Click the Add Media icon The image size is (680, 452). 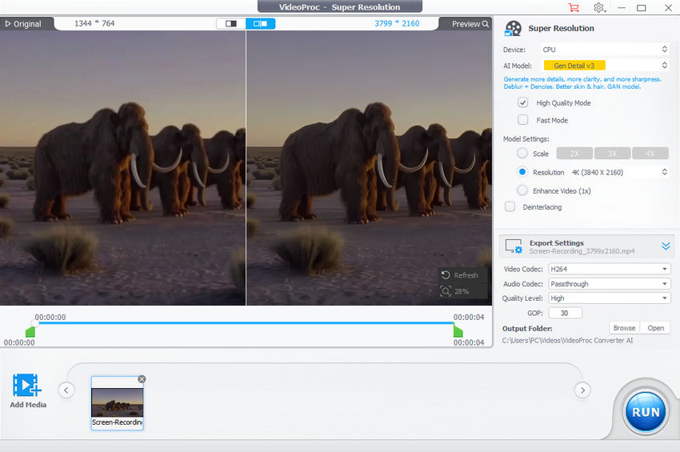click(x=27, y=385)
